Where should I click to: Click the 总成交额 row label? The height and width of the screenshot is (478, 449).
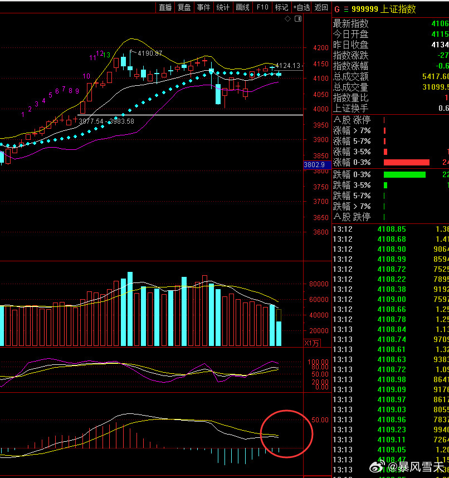click(350, 76)
